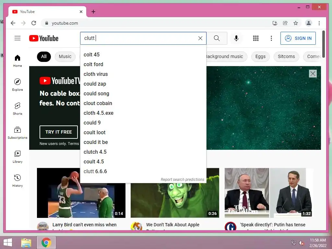
Task: Open the Chrome three-dot menu
Action: (x=319, y=23)
